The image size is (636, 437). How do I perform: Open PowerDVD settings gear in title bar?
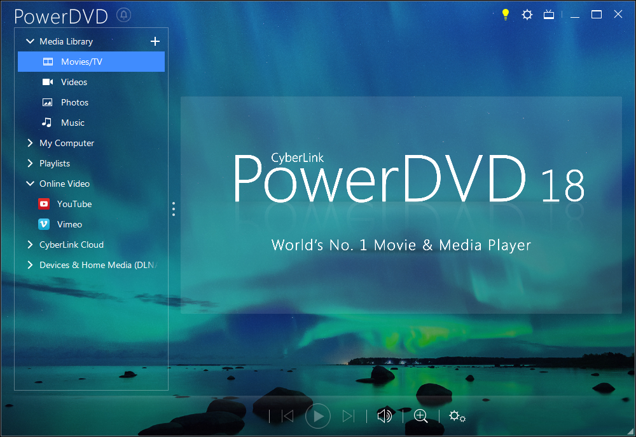click(527, 15)
